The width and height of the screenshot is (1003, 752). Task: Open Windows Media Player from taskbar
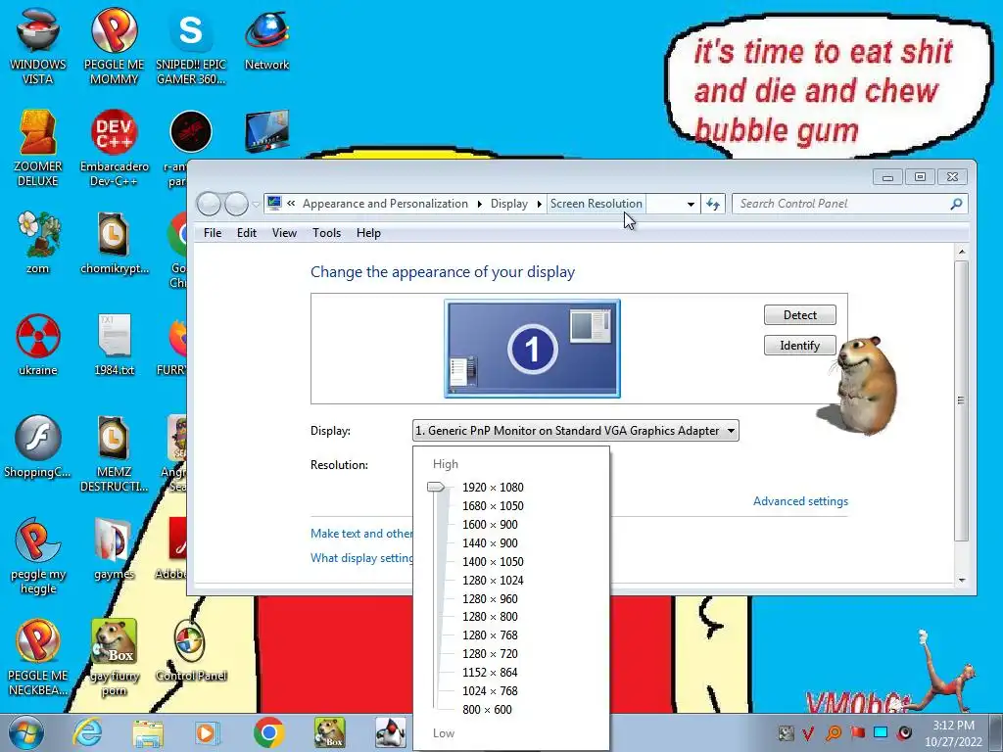pos(208,732)
